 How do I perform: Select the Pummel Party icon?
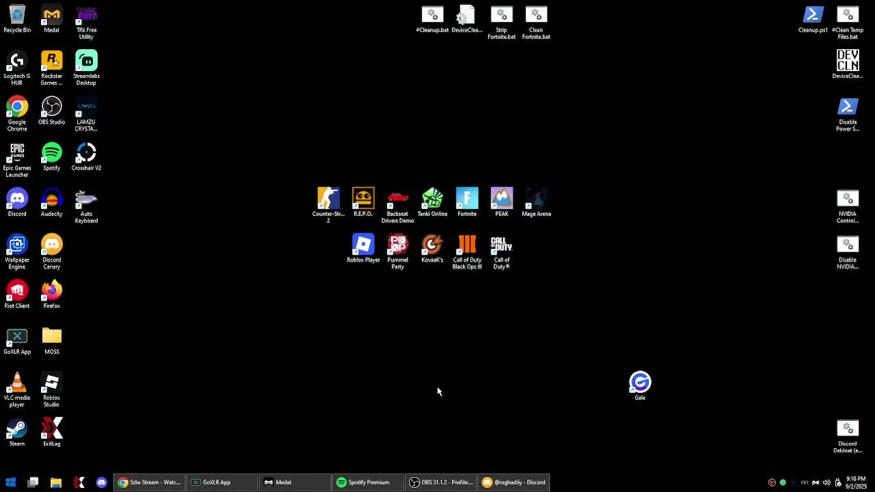(x=398, y=251)
